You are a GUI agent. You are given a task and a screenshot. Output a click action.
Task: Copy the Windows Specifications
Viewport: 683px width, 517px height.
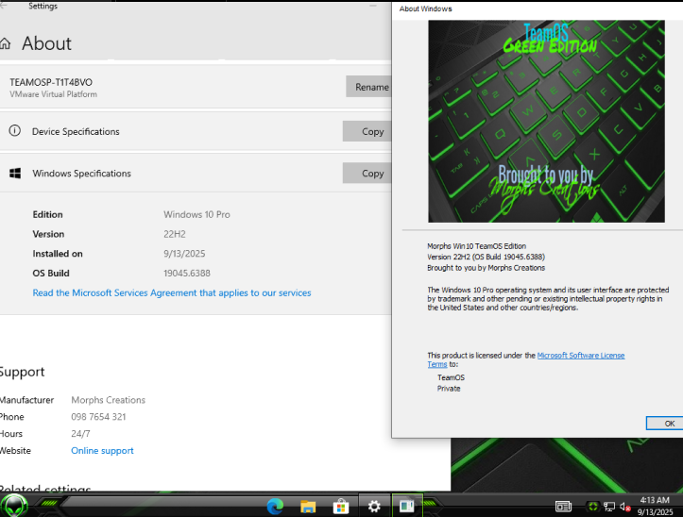point(367,174)
